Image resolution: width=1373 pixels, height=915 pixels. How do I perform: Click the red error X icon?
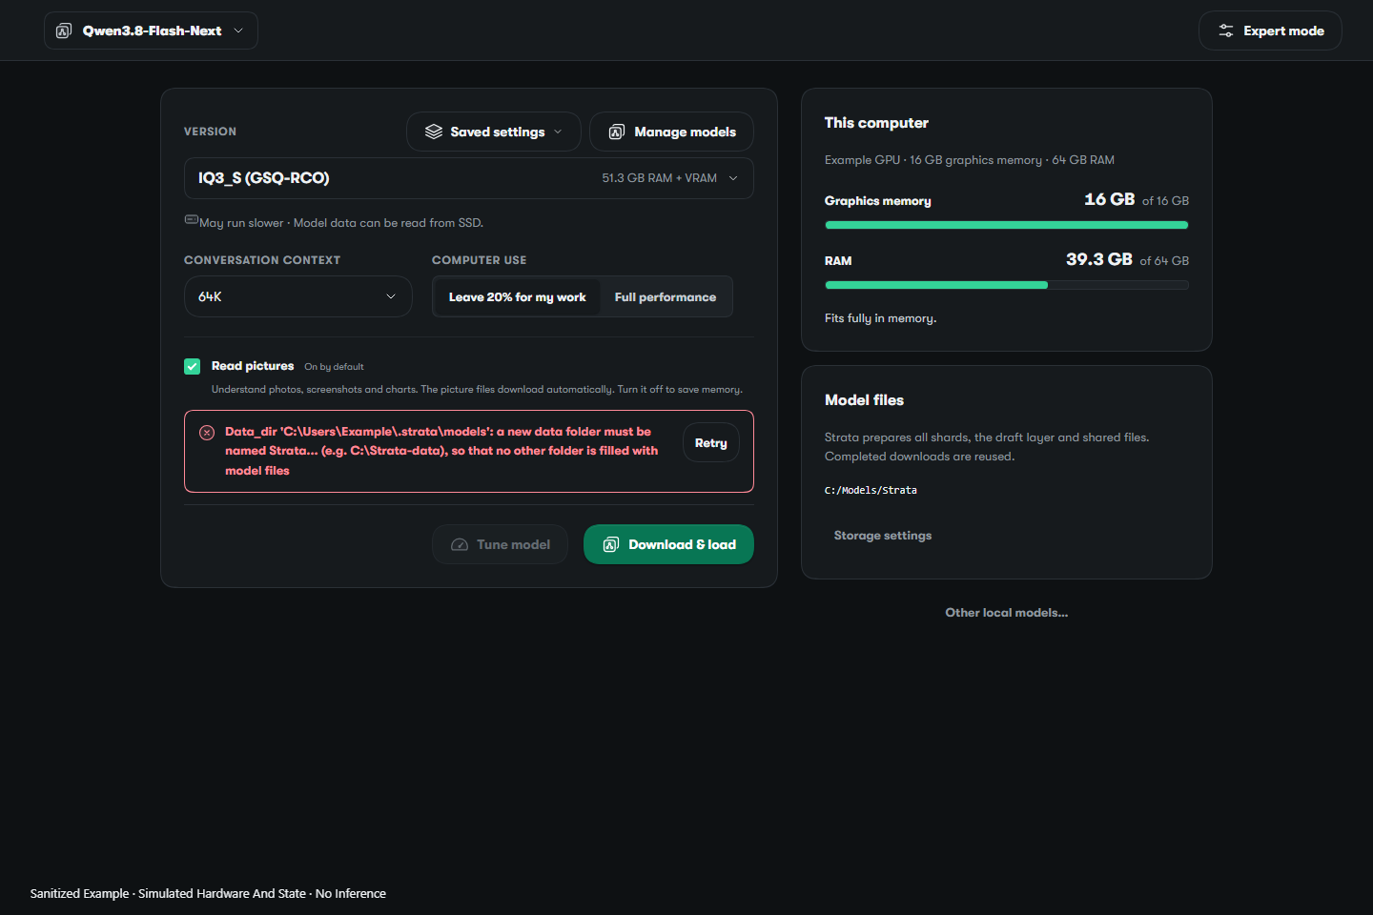tap(207, 433)
